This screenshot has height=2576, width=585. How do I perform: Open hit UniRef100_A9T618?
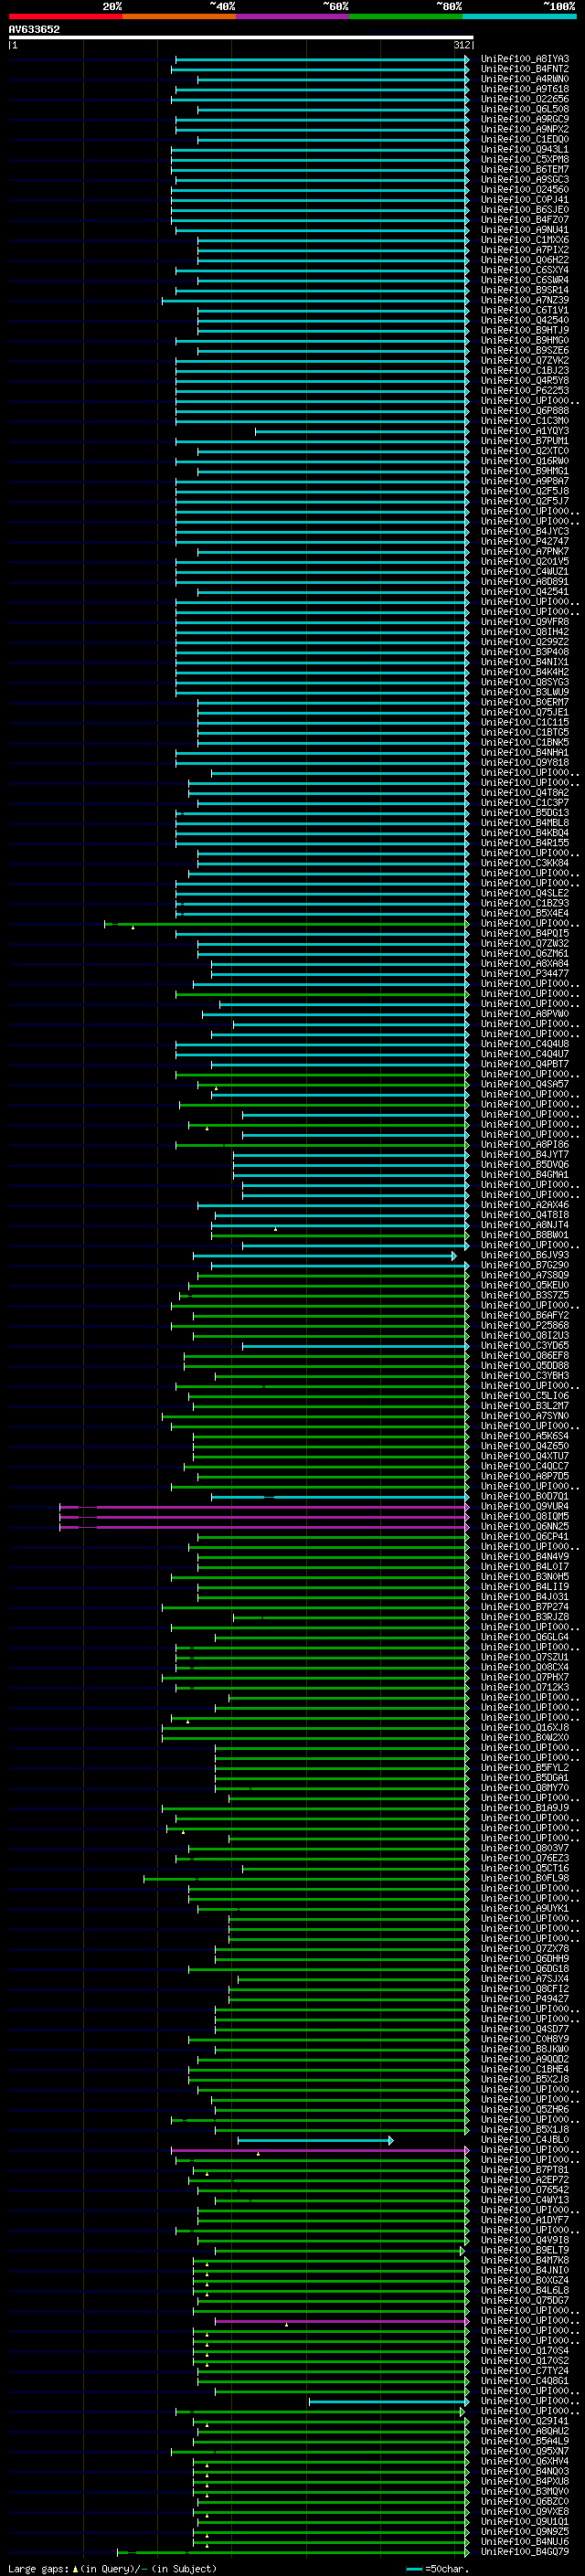525,89
